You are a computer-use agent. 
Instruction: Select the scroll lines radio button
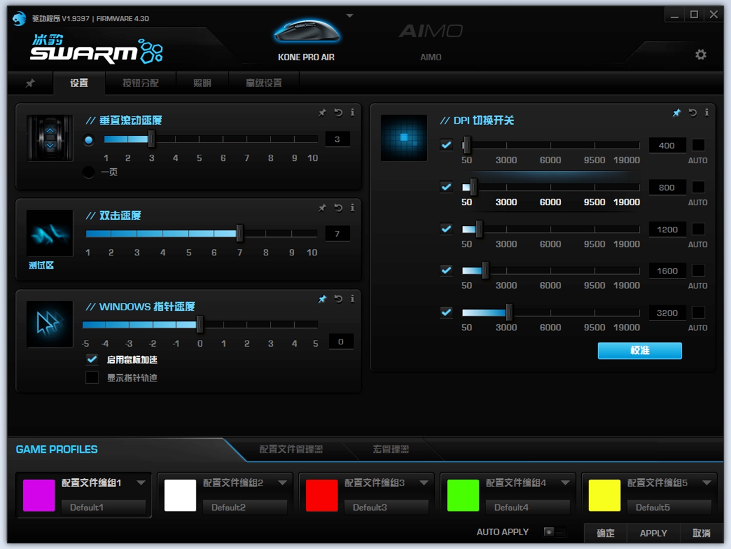pos(89,140)
